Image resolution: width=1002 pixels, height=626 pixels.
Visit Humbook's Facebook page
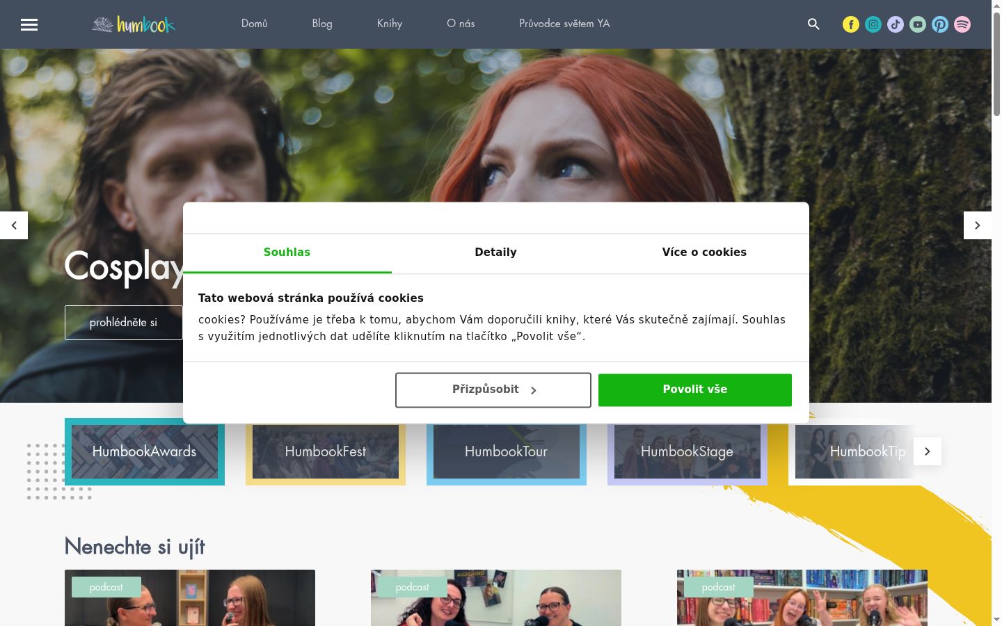coord(851,24)
